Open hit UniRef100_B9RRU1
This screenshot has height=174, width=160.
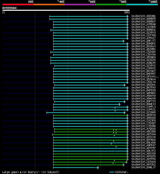point(143,30)
